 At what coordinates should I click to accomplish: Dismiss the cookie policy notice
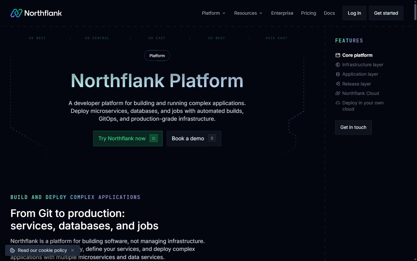[x=72, y=250]
